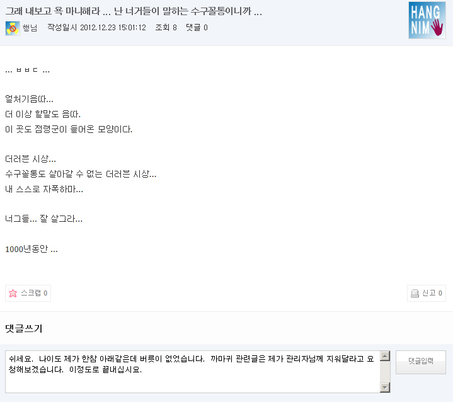Click the line reading 1000년동안 ...
Viewport: 453px width, 402px height.
[x=32, y=249]
